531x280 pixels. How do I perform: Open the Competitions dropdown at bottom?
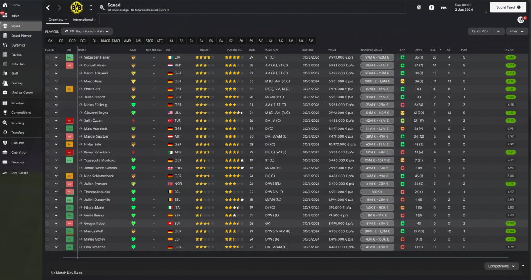point(502,266)
